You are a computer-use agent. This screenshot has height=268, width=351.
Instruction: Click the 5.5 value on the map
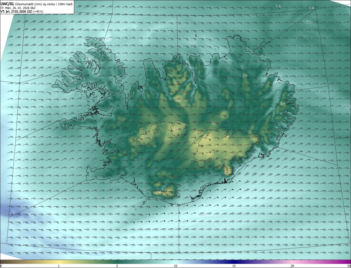83,79
